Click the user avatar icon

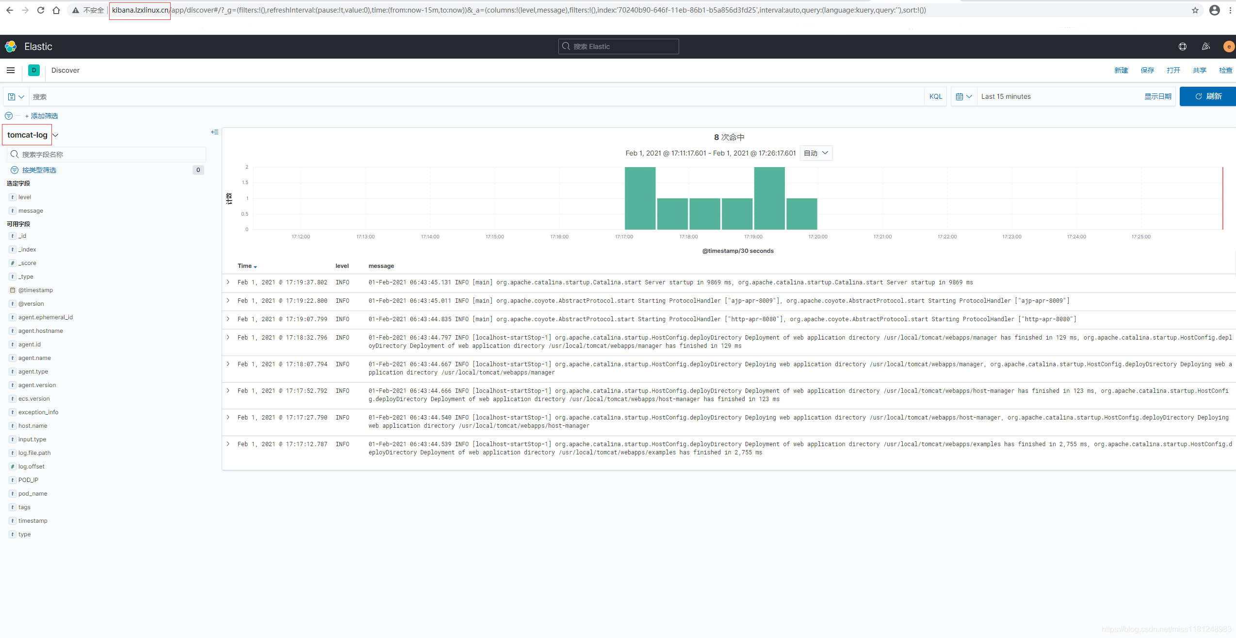tap(1228, 47)
